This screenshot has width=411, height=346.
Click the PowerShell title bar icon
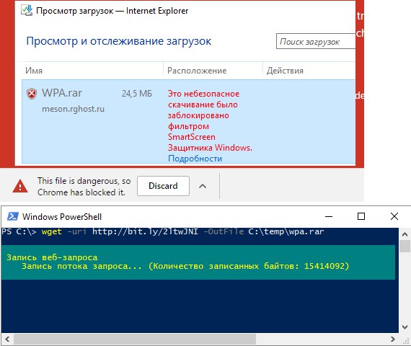(x=12, y=216)
